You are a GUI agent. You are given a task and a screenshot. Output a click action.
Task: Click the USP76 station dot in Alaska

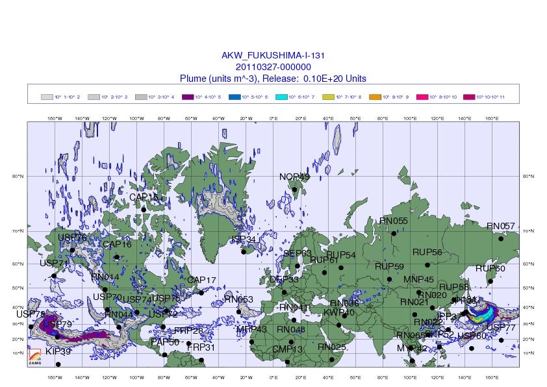tap(72, 250)
